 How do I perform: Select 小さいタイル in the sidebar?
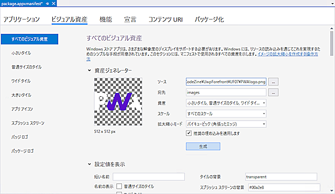(21, 53)
